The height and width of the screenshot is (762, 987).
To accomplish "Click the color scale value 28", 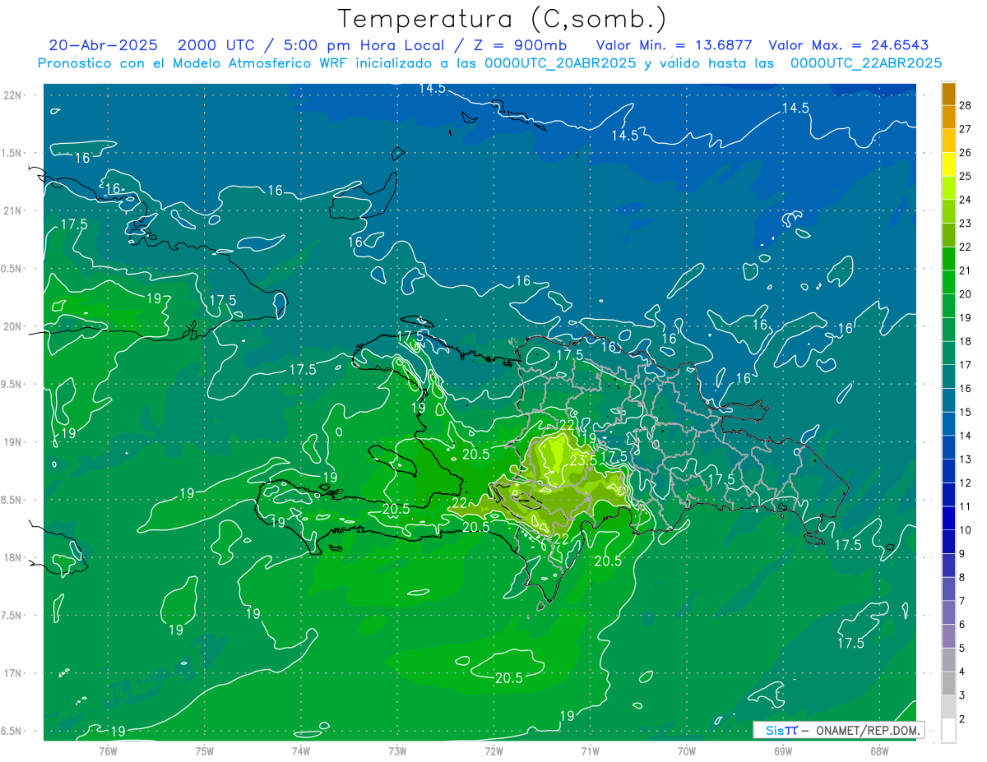I will click(x=966, y=105).
